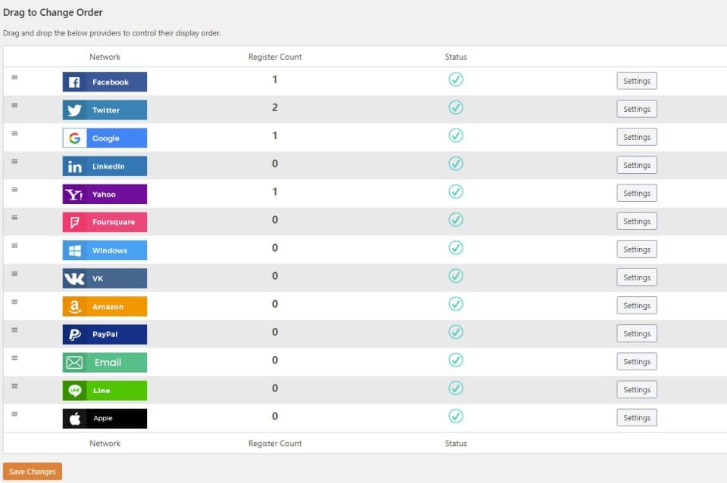Click the top Register Count column header
The image size is (727, 483).
tap(275, 57)
